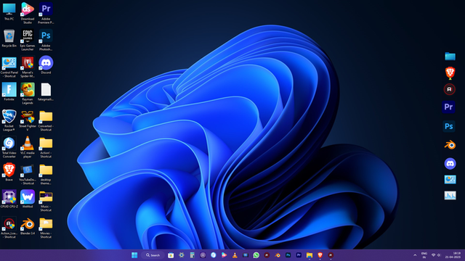Open File Explorer from the taskbar
The width and height of the screenshot is (465, 261).
310,255
